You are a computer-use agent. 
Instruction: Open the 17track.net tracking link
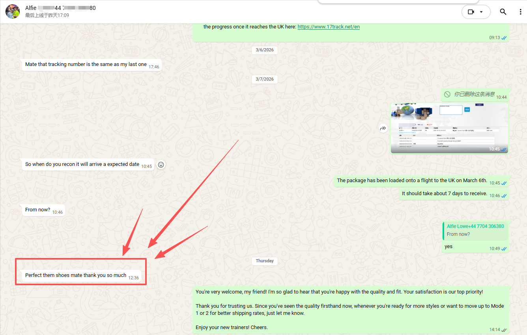[329, 27]
